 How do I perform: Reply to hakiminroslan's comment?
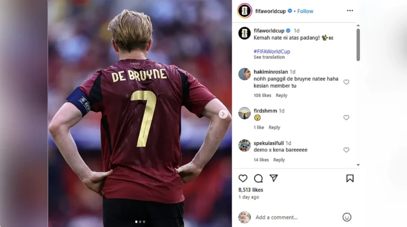(x=281, y=95)
